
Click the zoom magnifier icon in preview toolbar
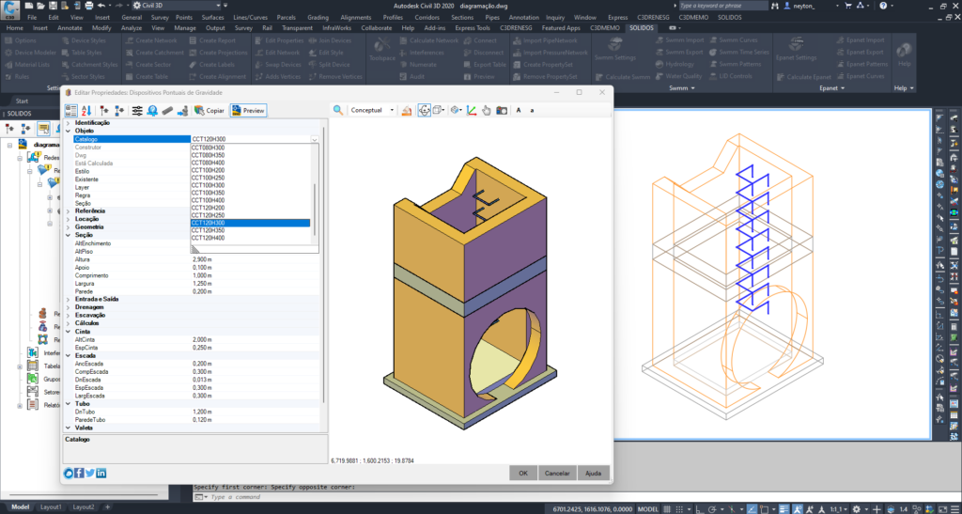tap(338, 110)
